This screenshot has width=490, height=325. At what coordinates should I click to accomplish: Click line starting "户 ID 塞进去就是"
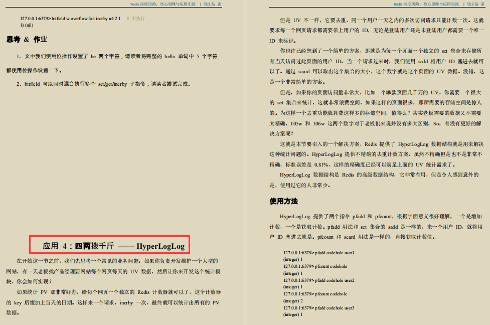point(352,237)
